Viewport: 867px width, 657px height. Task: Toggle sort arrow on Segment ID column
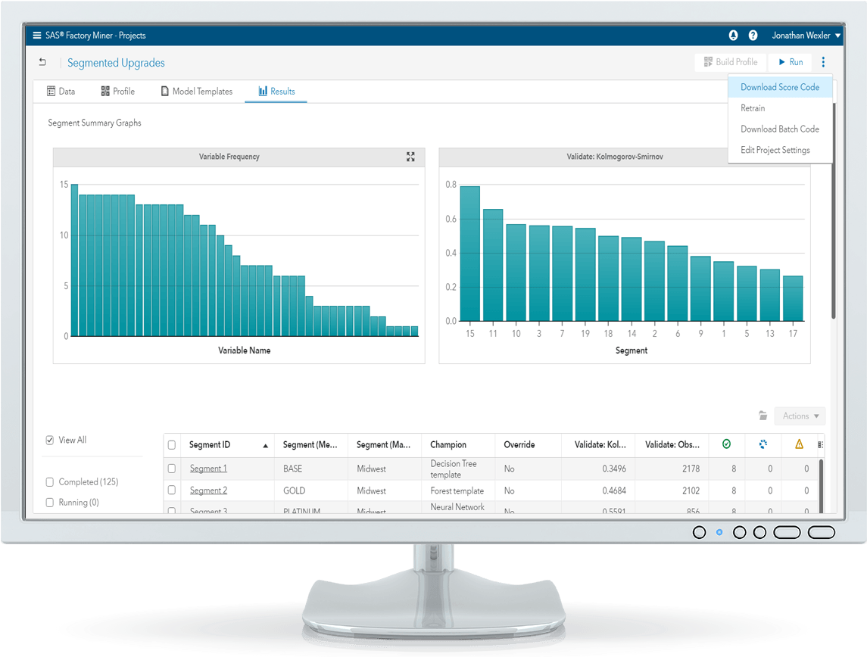coord(265,446)
